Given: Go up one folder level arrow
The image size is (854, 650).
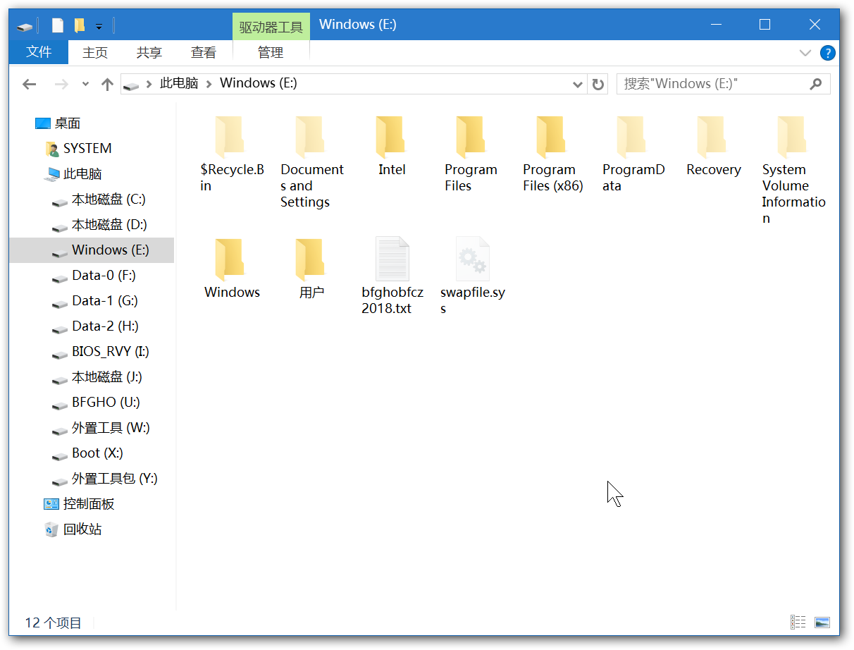Looking at the screenshot, I should (107, 85).
